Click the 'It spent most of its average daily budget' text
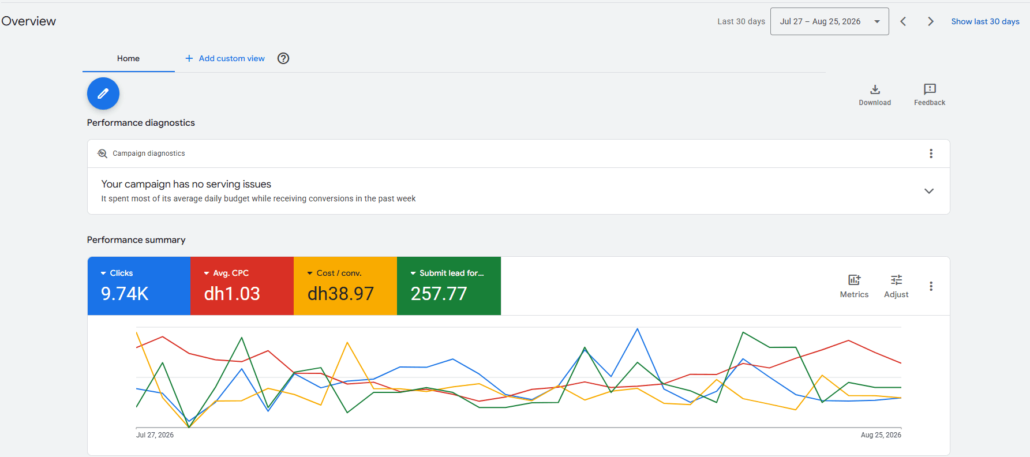The width and height of the screenshot is (1030, 457). pos(258,198)
